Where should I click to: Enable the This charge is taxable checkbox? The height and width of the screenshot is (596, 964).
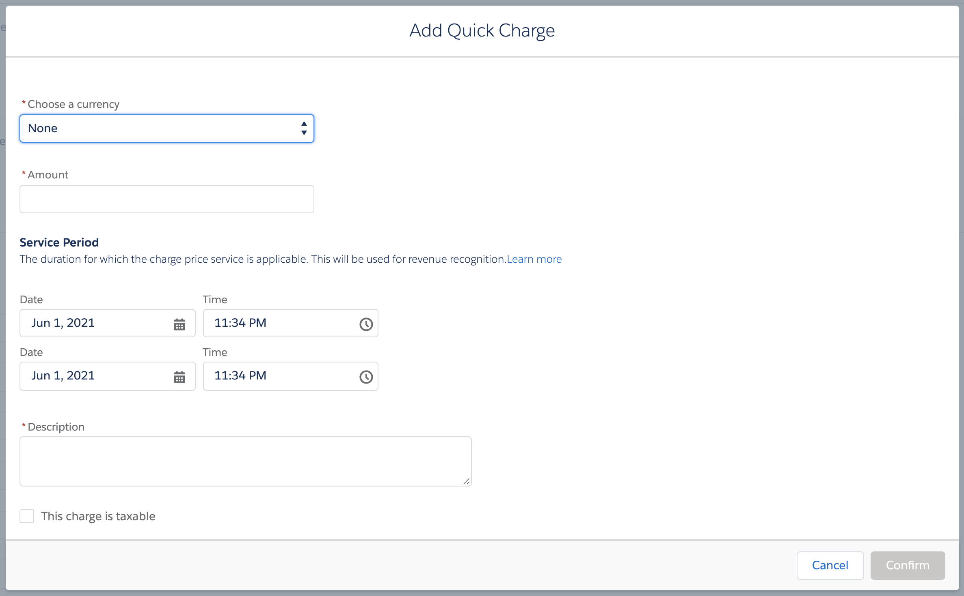(27, 516)
